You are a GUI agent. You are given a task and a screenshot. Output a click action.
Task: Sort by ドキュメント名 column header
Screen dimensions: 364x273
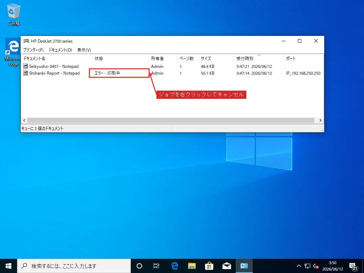[57, 59]
